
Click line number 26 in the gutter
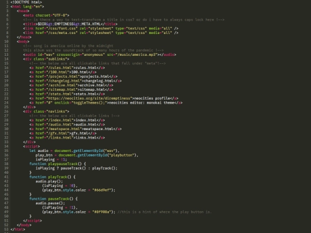(x=6, y=112)
